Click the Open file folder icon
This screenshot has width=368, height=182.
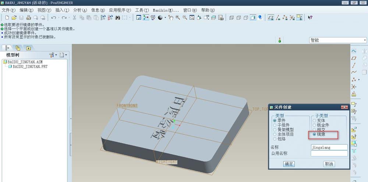(x=14, y=18)
